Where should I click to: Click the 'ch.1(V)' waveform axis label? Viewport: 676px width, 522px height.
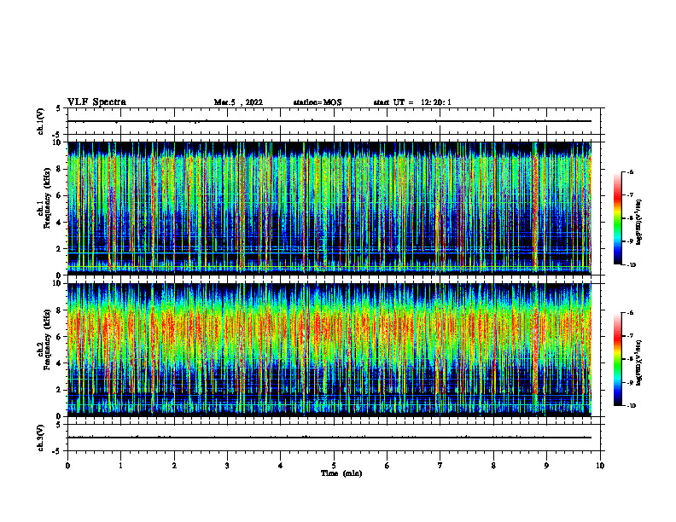click(x=40, y=121)
